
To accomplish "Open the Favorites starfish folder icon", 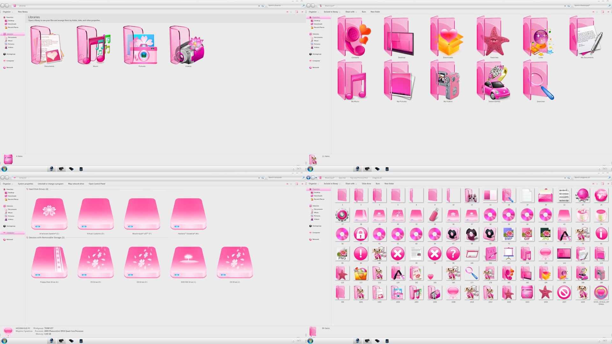I will 494,37.
